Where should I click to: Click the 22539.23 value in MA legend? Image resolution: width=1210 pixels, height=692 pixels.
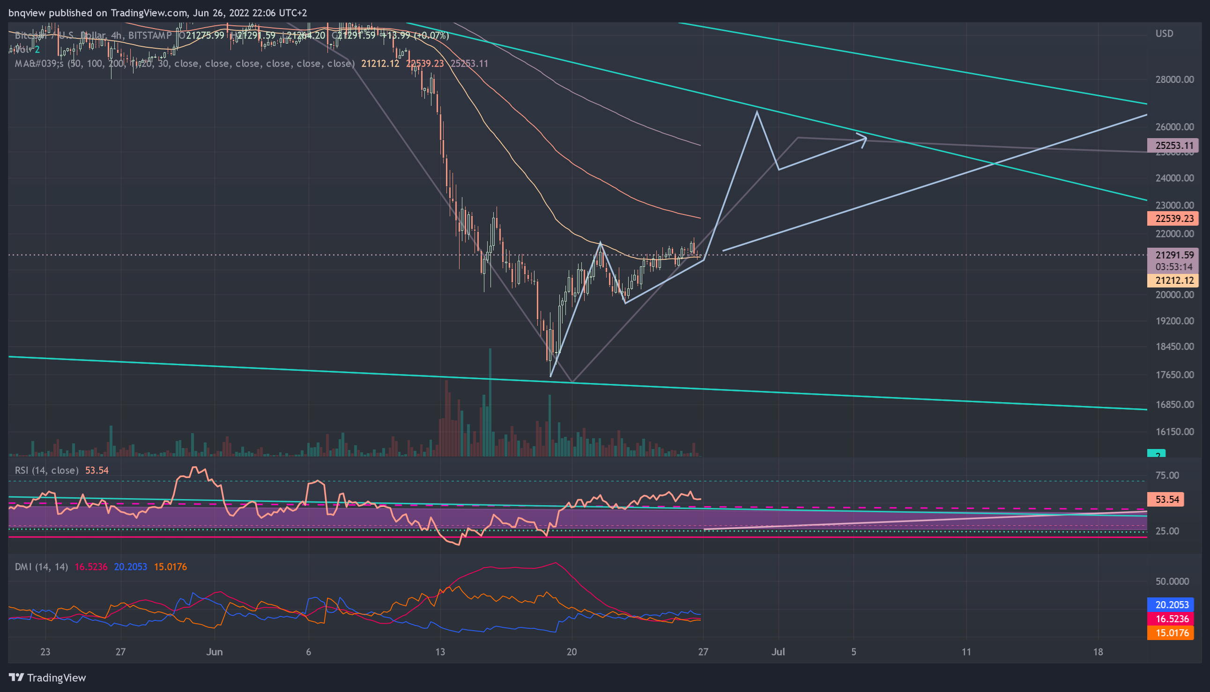pyautogui.click(x=424, y=64)
